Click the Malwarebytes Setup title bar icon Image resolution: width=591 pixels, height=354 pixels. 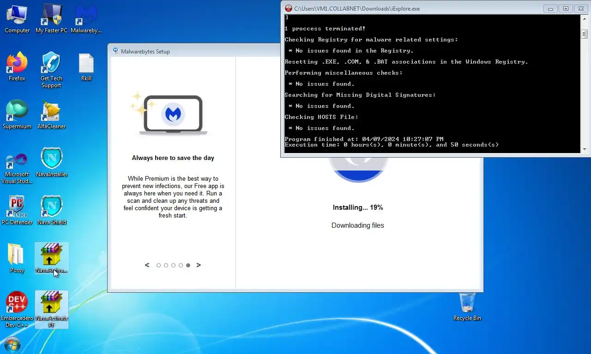(x=115, y=51)
